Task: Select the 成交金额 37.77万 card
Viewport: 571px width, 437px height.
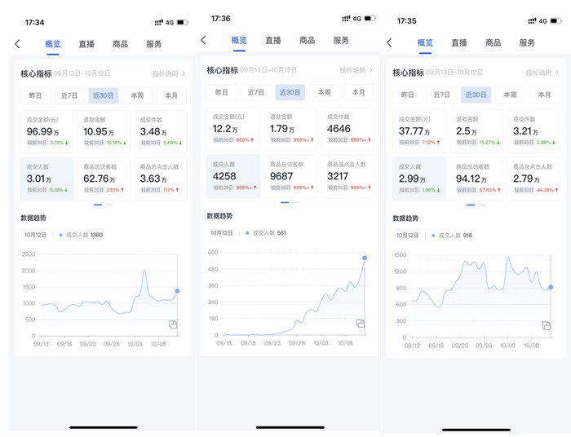Action: [419, 130]
